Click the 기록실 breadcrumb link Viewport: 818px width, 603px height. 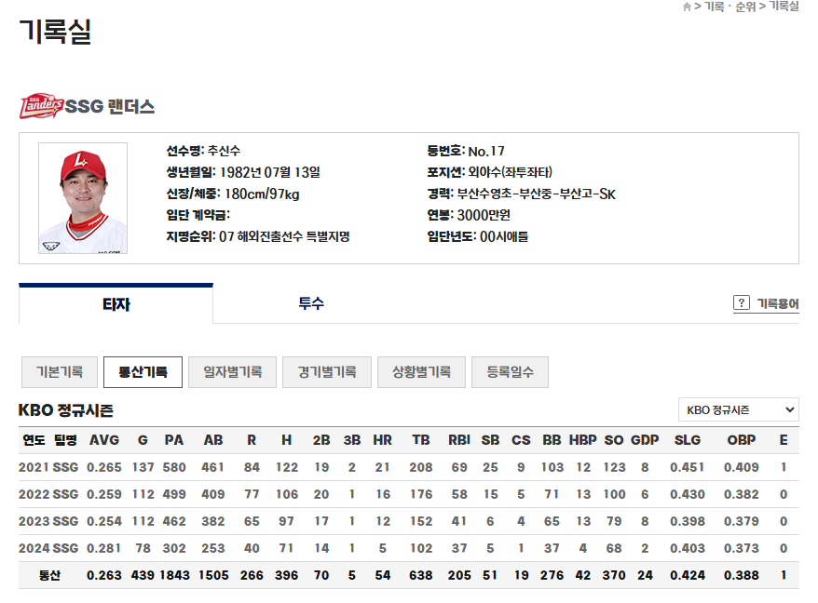click(784, 7)
